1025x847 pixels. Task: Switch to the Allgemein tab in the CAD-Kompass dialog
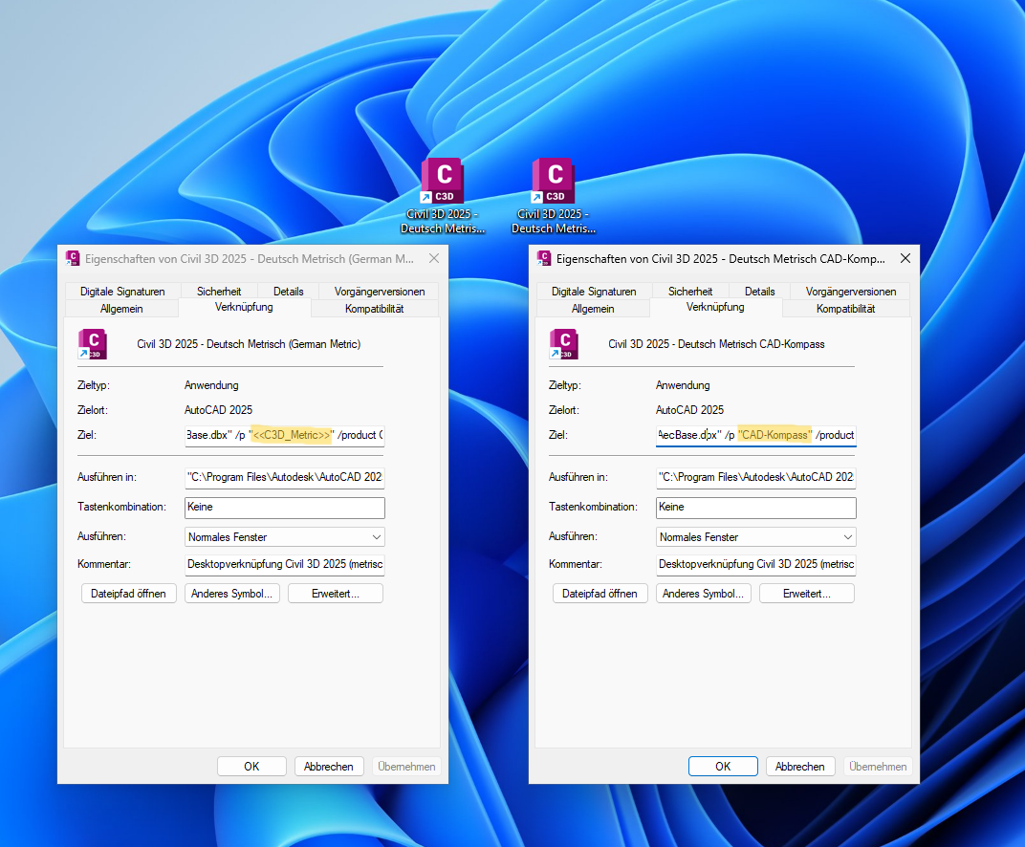point(593,309)
